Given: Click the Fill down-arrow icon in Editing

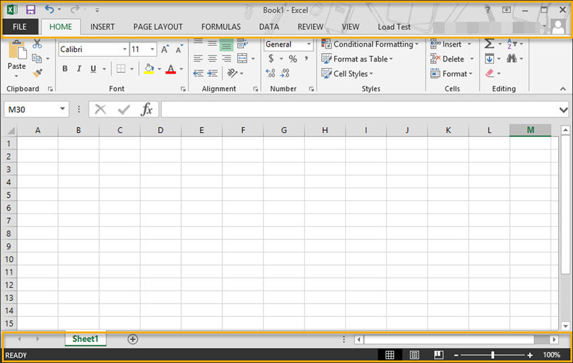Looking at the screenshot, I should (x=489, y=59).
